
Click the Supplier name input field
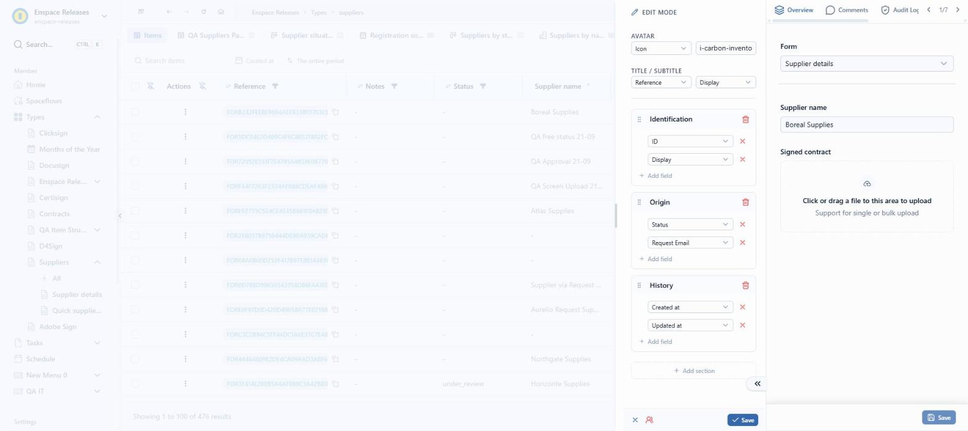click(867, 125)
